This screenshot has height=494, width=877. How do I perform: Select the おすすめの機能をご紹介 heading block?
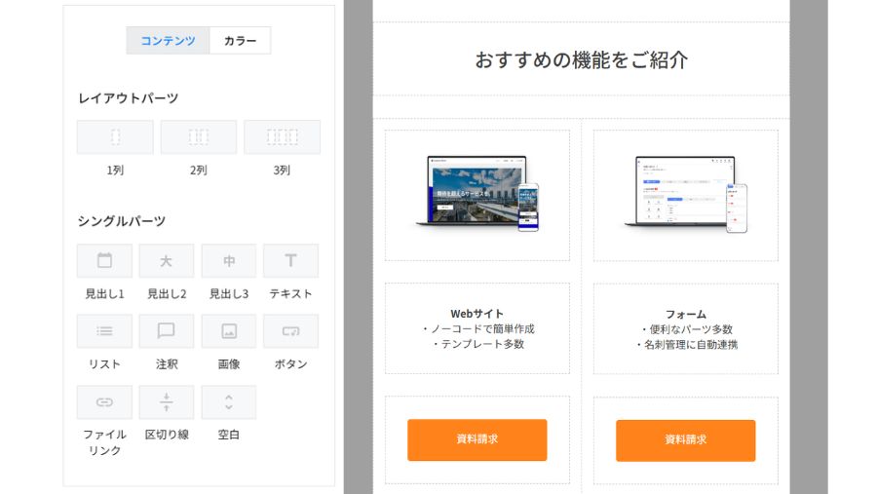(581, 59)
